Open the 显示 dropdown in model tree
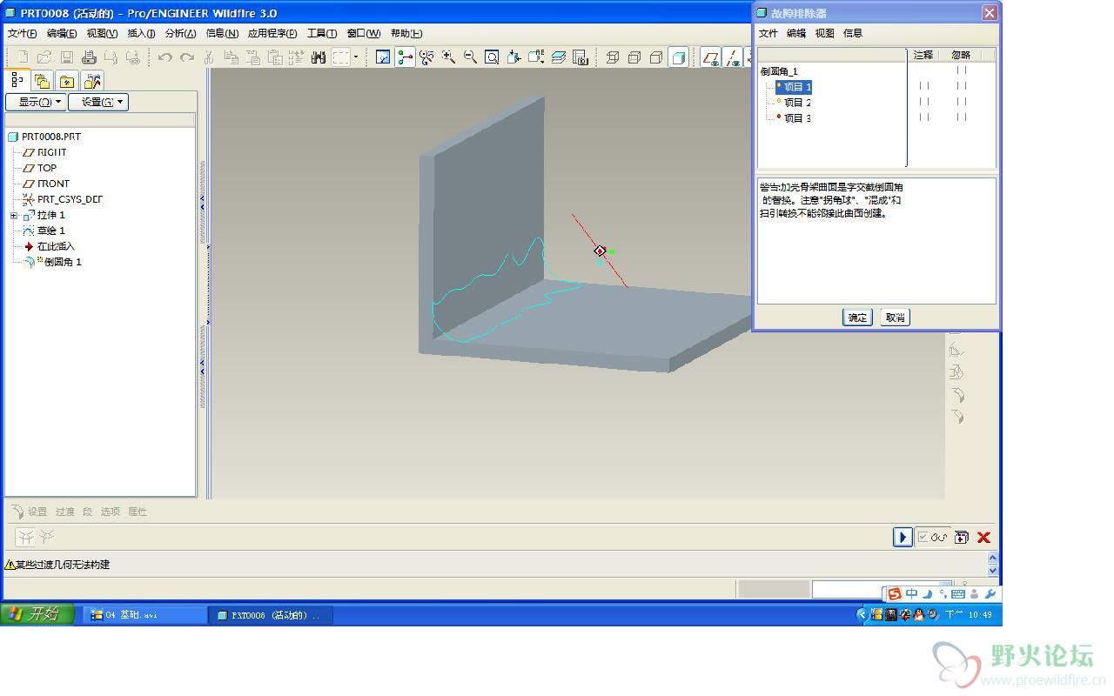Image resolution: width=1114 pixels, height=696 pixels. coord(36,102)
